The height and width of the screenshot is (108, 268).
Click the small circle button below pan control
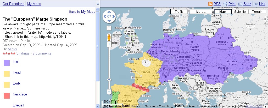(109, 28)
